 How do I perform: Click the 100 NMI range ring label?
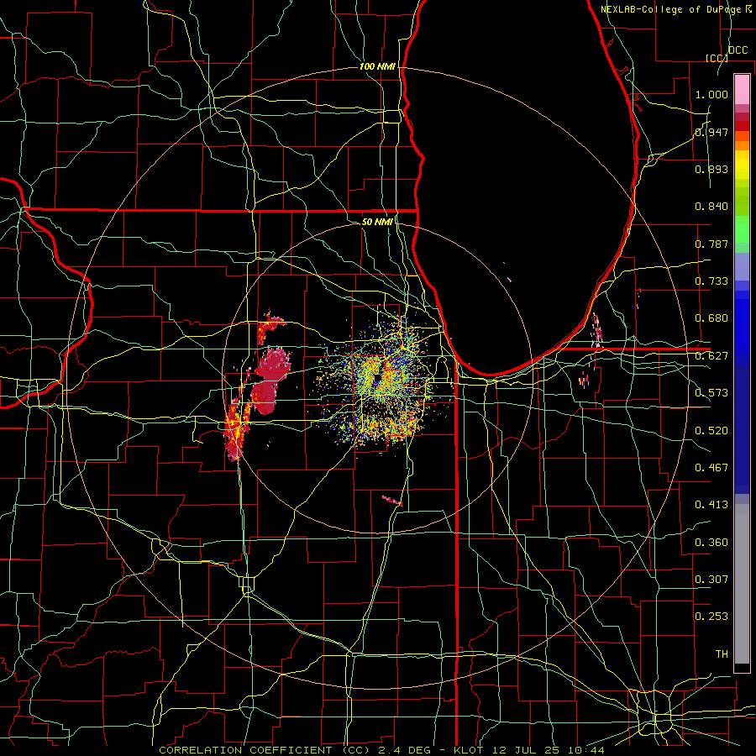[377, 66]
